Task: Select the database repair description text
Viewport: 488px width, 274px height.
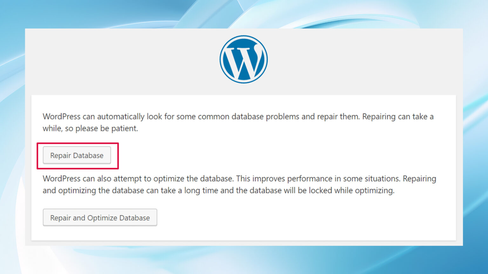Action: 238,122
